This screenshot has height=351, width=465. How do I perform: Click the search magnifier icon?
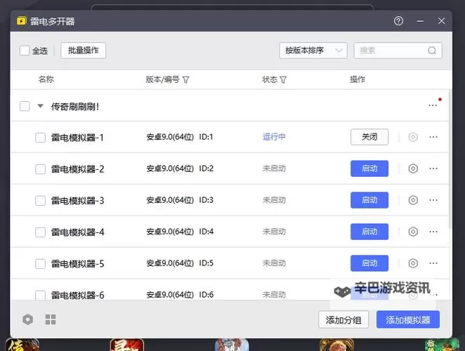point(432,51)
